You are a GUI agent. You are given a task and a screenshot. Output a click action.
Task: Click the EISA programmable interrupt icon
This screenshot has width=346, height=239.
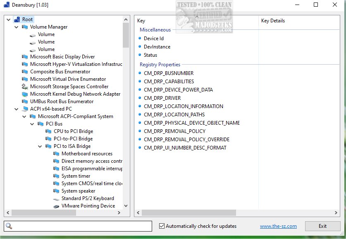pos(56,169)
